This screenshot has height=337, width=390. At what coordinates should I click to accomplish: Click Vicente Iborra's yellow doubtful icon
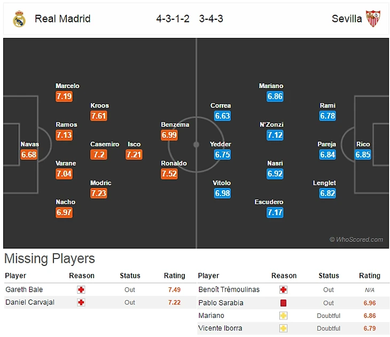pos(284,328)
